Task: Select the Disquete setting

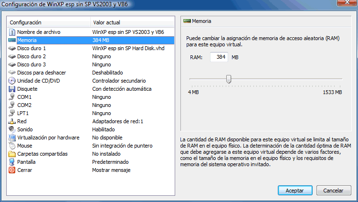Action: click(91, 89)
